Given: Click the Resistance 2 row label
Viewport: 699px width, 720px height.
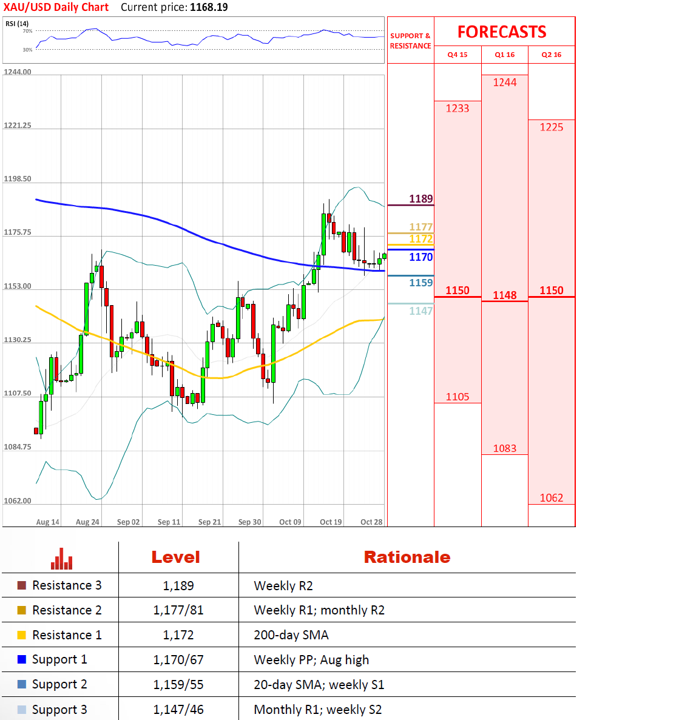Looking at the screenshot, I should (67, 610).
